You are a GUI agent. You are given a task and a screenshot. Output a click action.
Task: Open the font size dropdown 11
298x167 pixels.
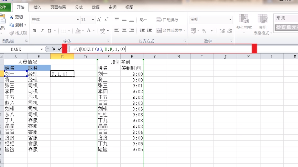pyautogui.click(x=93, y=20)
